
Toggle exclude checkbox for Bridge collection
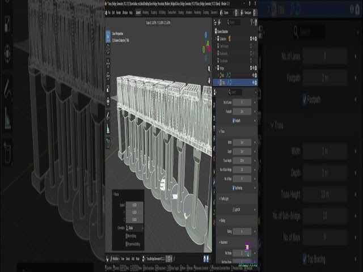coord(251,68)
